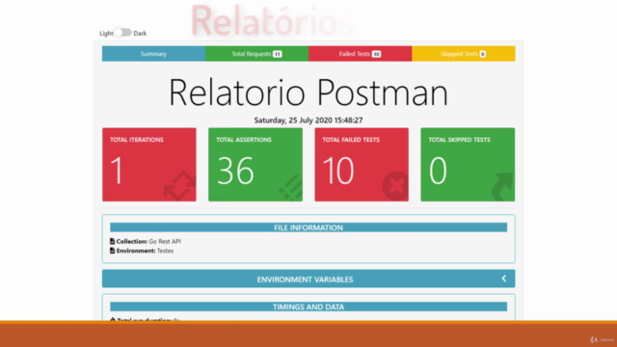Viewport: 617px width, 347px height.
Task: Open the Failed Tests tab
Action: [x=360, y=54]
